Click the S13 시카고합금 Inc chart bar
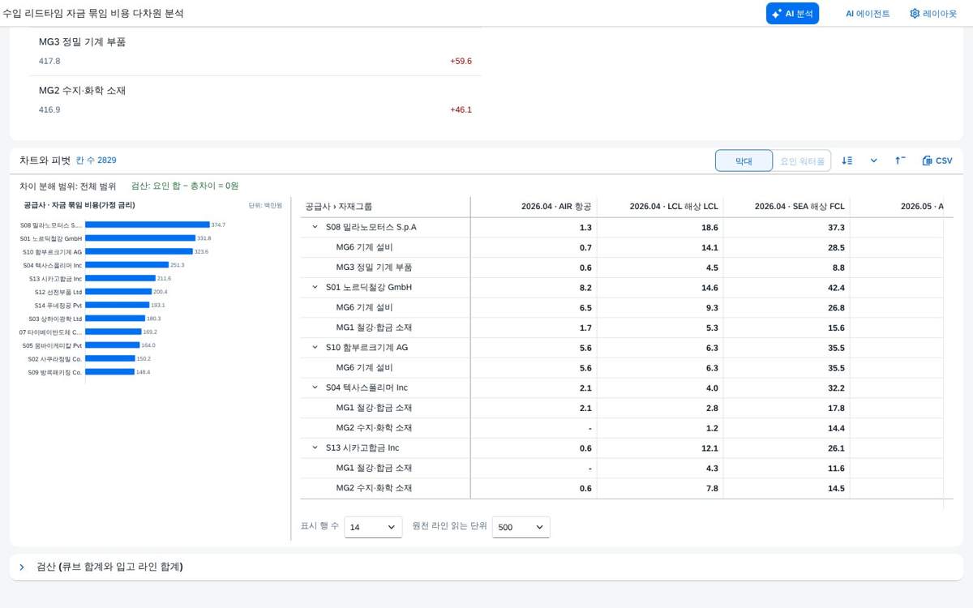Viewport: 973px width, 608px height. 120,278
